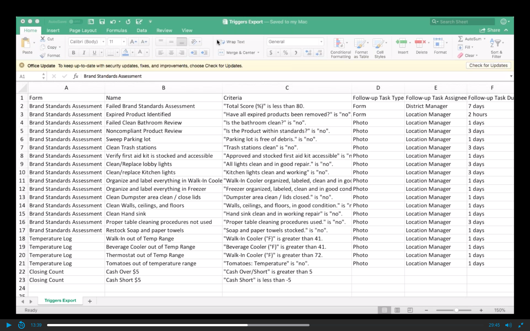The height and width of the screenshot is (331, 530).
Task: Click the Format cells icon
Action: click(x=438, y=43)
